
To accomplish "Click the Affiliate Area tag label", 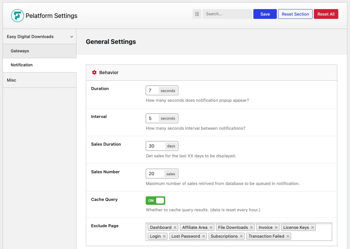I will 195,227.
